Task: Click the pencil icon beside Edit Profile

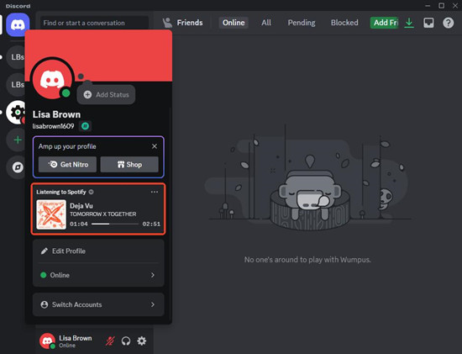Action: click(45, 251)
